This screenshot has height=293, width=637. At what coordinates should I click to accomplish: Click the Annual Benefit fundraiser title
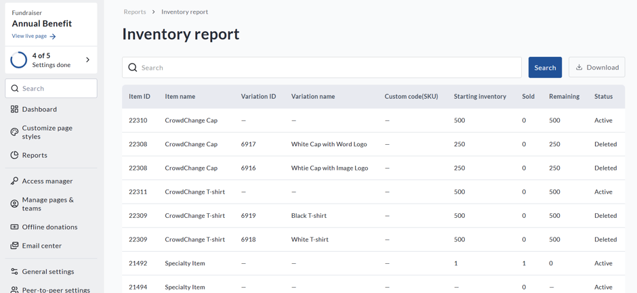point(42,24)
